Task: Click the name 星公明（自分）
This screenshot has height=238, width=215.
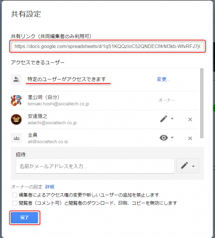Action: pyautogui.click(x=43, y=97)
